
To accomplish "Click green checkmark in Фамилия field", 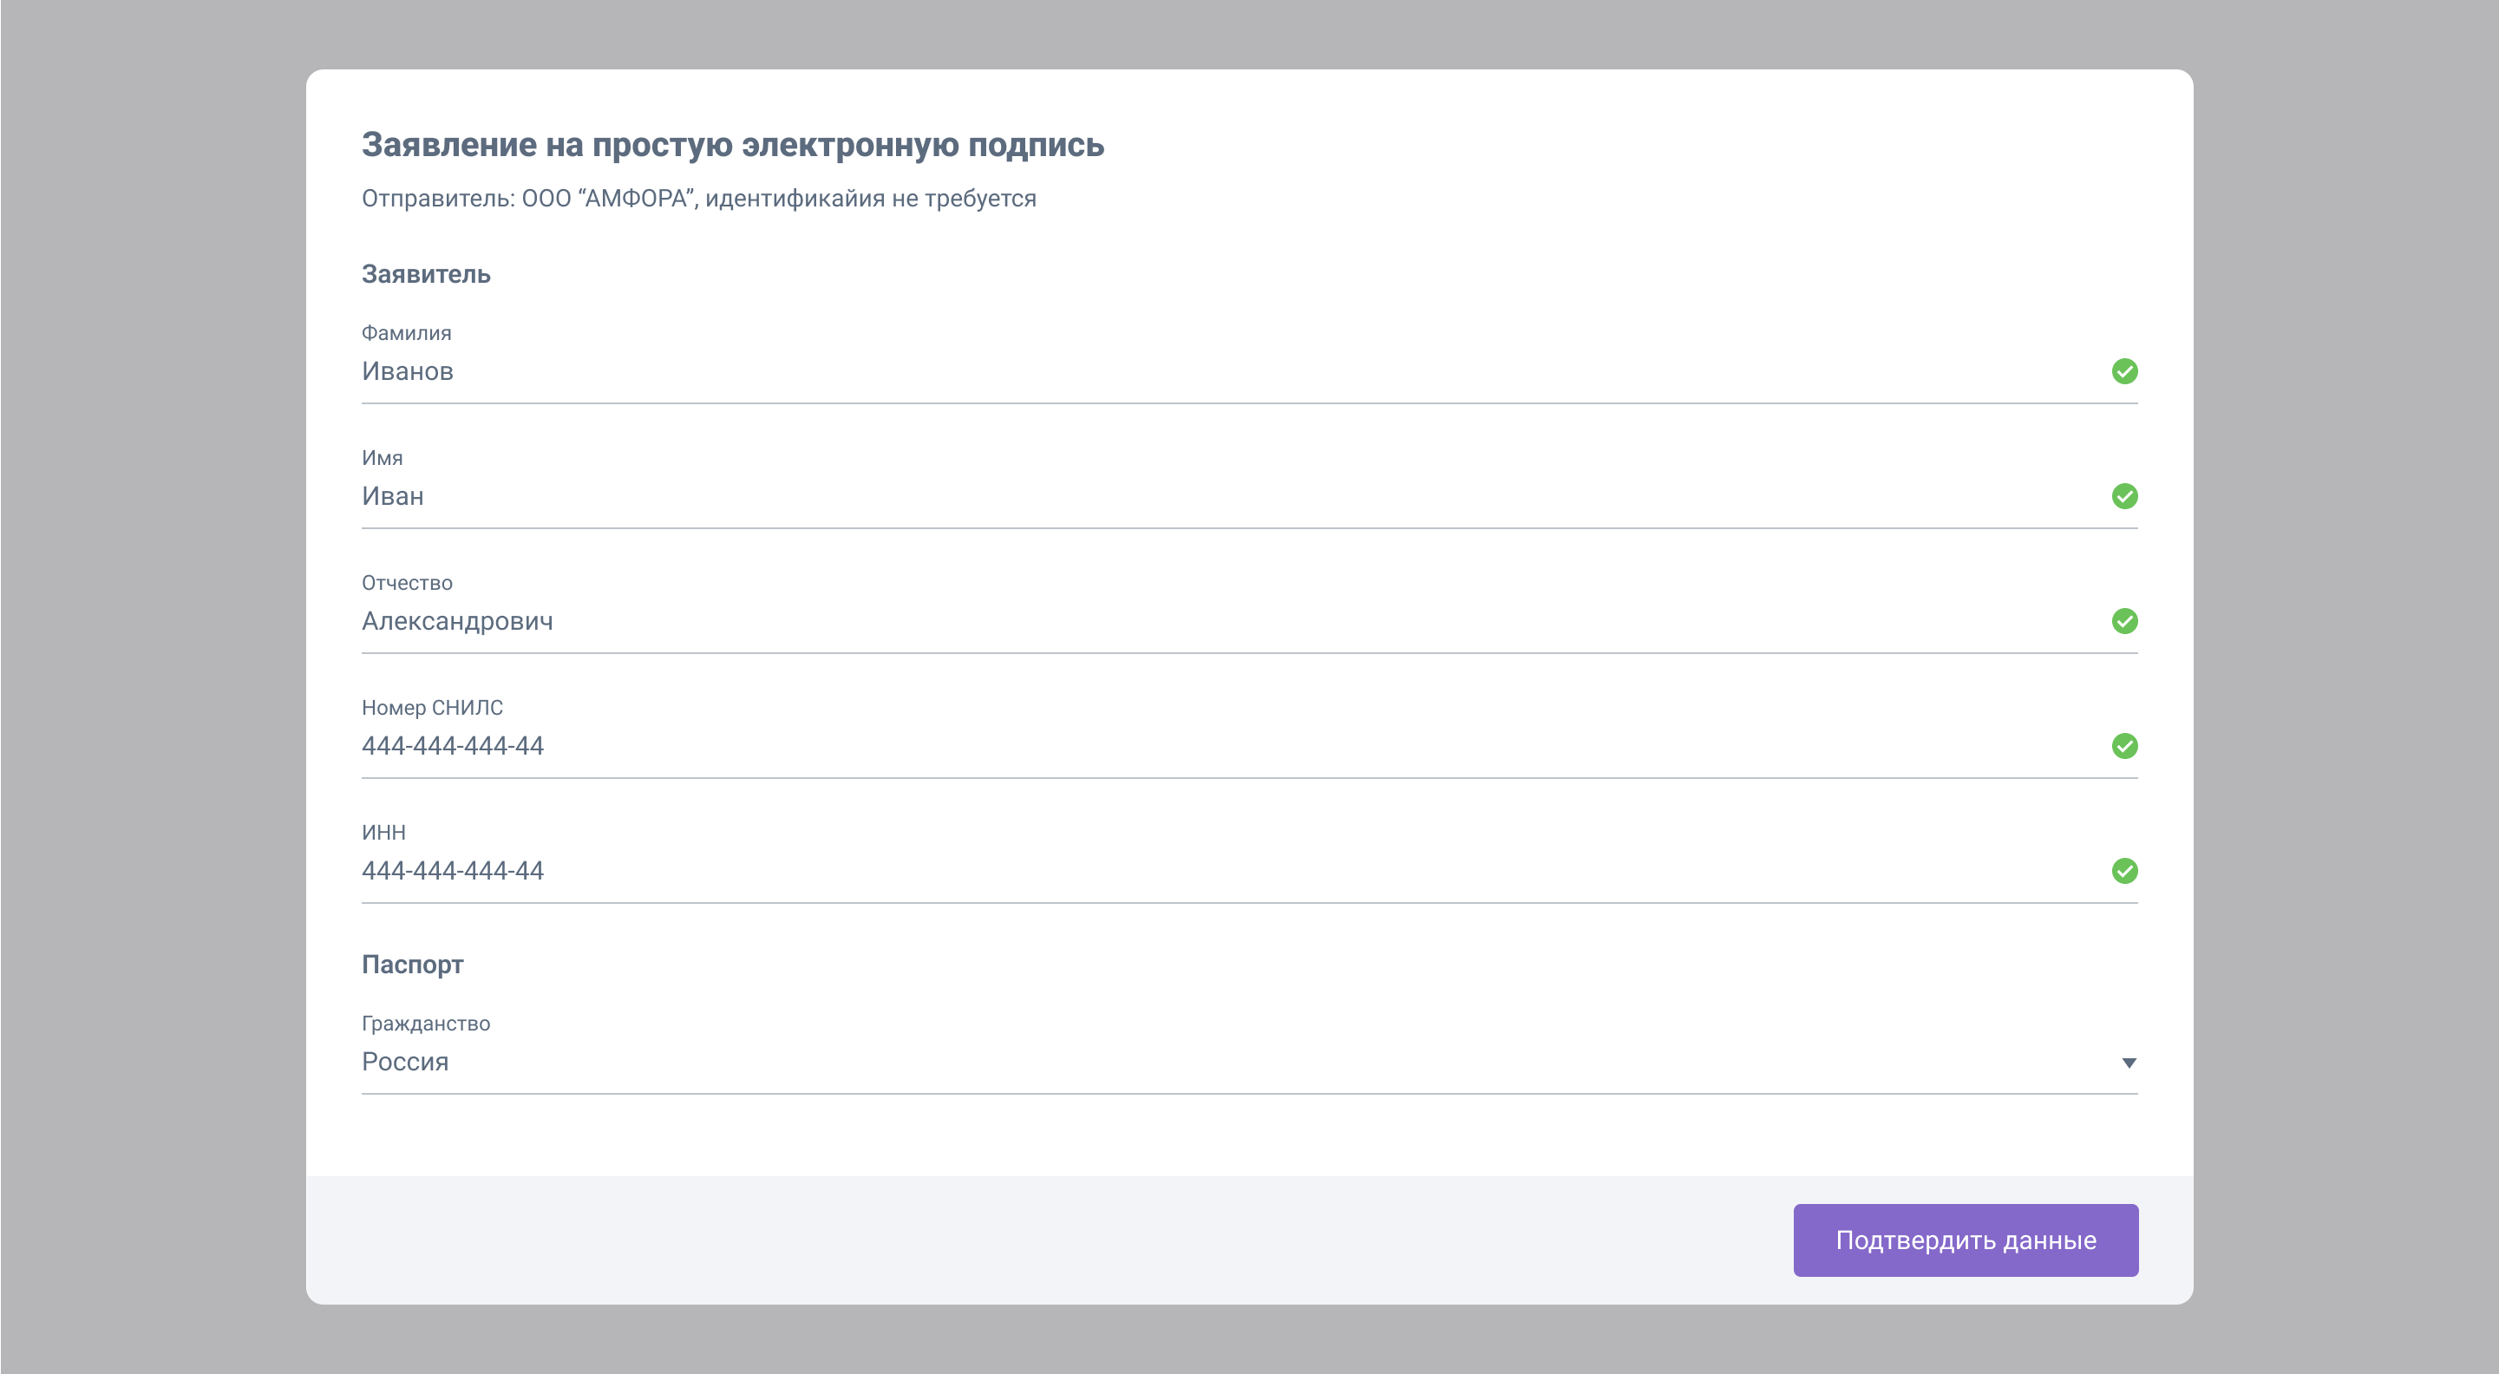I will 2123,371.
